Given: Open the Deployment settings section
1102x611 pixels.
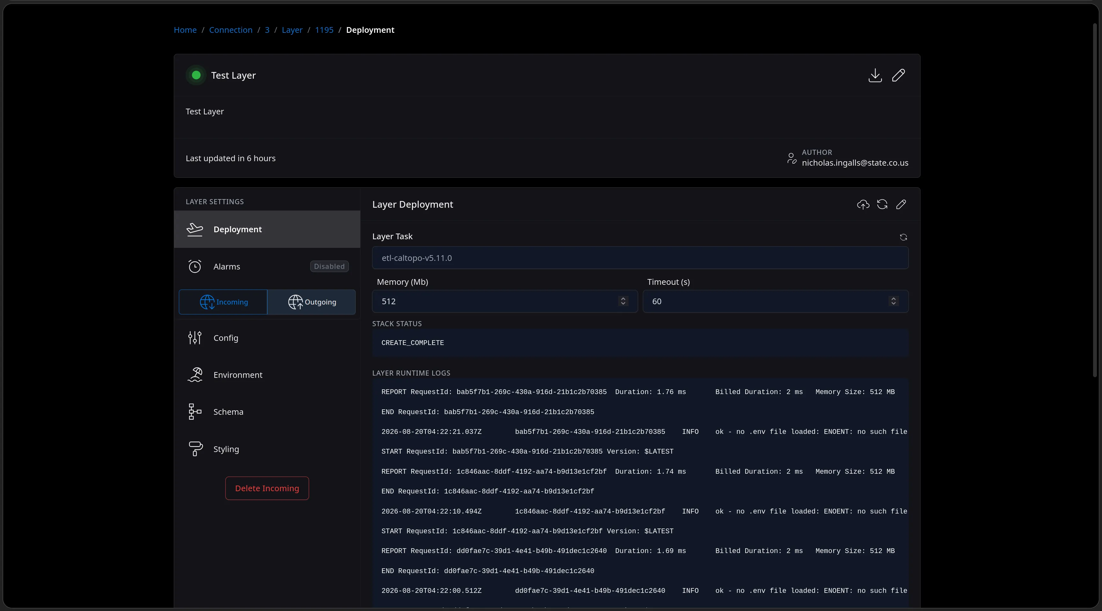Looking at the screenshot, I should pos(267,229).
